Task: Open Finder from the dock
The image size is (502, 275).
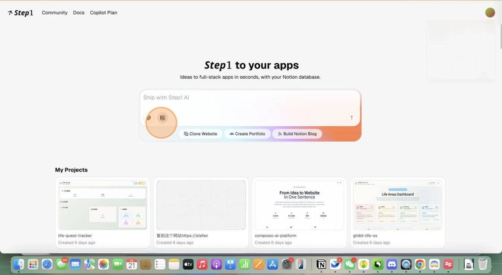Action: tap(19, 264)
